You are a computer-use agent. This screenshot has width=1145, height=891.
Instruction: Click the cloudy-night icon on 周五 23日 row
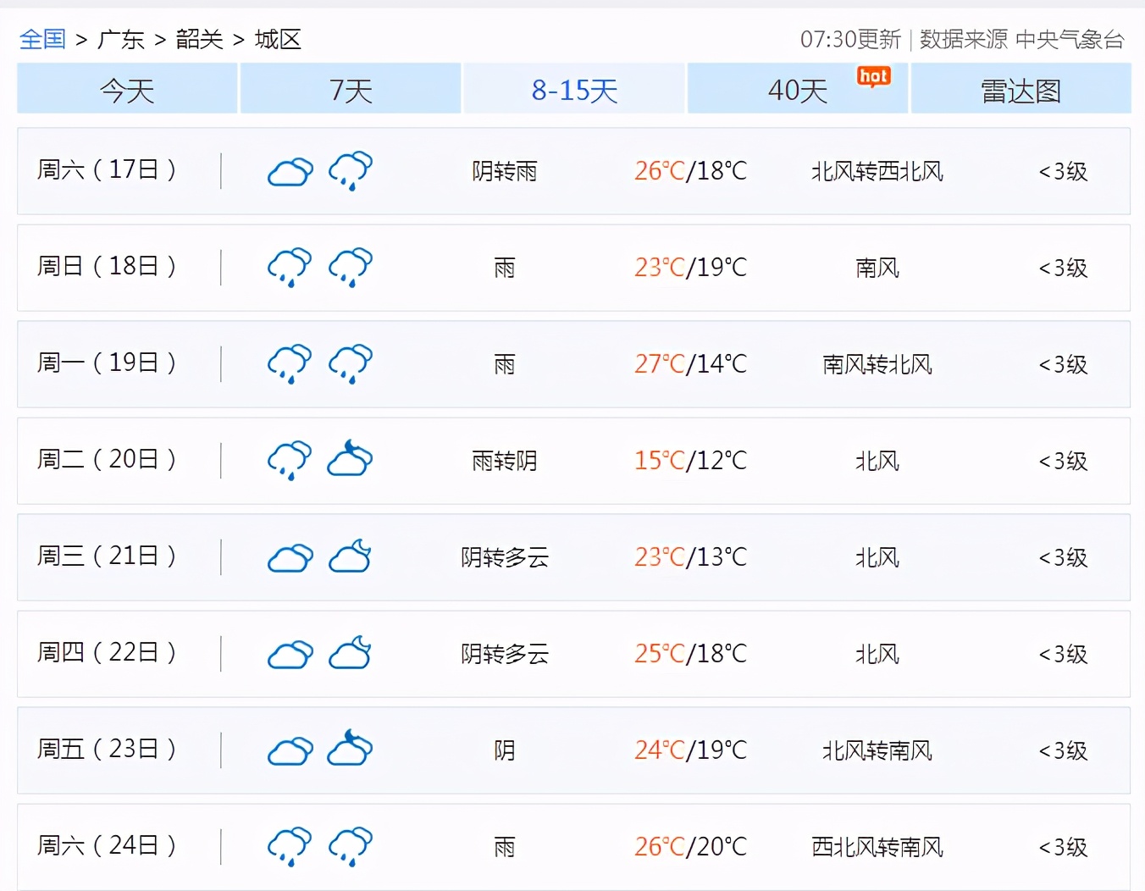pos(350,750)
